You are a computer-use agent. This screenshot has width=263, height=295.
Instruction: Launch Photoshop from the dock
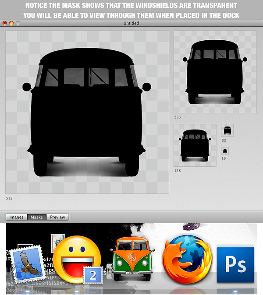tap(235, 264)
